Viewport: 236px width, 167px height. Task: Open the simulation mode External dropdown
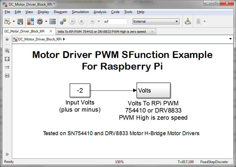pos(156,21)
